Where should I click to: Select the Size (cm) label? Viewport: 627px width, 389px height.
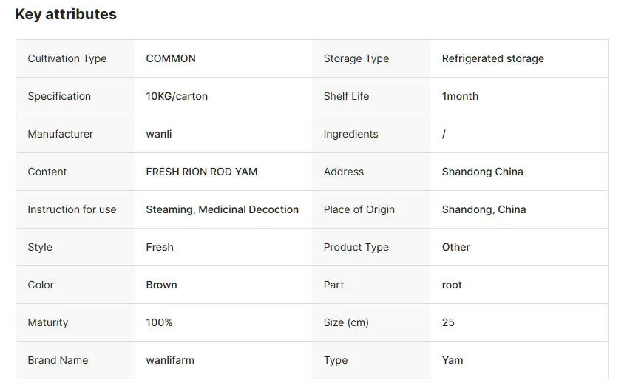pos(345,322)
